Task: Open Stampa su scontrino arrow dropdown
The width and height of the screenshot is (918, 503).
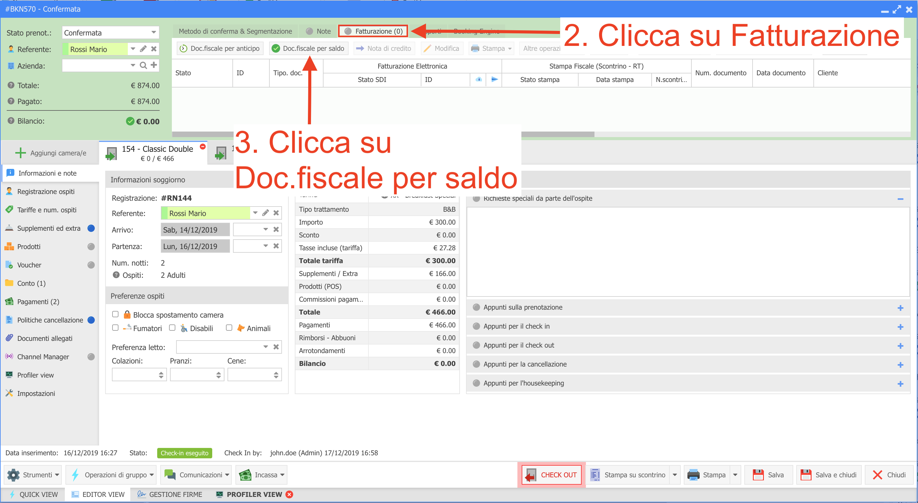Action: [675, 475]
